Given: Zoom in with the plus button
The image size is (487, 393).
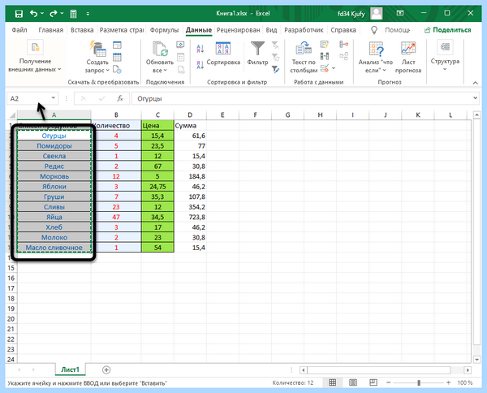Looking at the screenshot, I should pyautogui.click(x=449, y=382).
